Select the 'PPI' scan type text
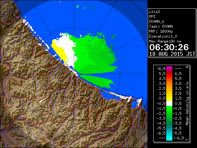Viewport: 197px width, 148px height. click(x=152, y=17)
